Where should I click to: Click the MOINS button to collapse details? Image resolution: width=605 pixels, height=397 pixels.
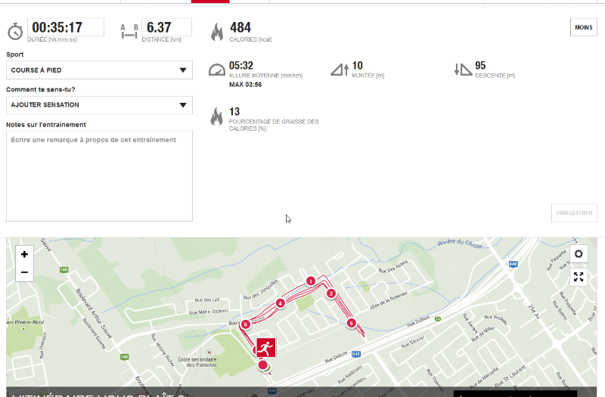pyautogui.click(x=583, y=27)
